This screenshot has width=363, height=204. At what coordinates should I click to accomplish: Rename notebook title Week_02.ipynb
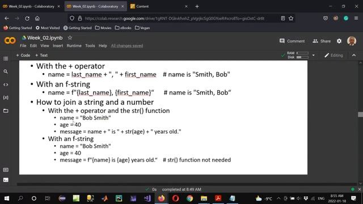[45, 38]
